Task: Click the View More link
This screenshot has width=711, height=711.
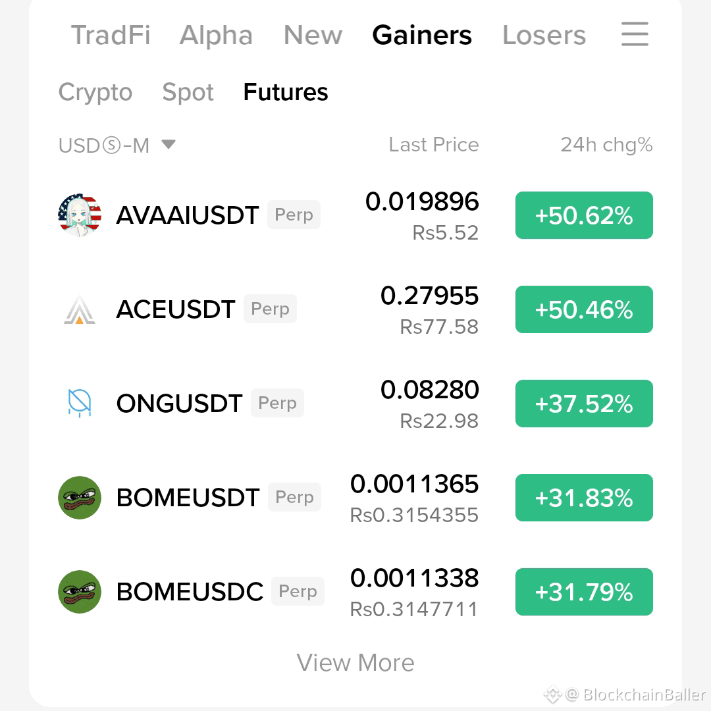Action: coord(355,662)
